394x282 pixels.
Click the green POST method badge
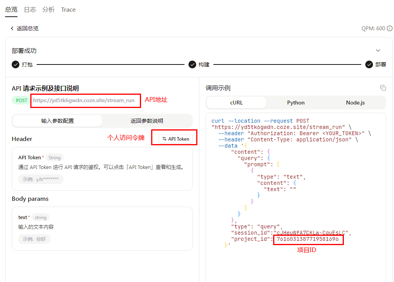tap(21, 100)
